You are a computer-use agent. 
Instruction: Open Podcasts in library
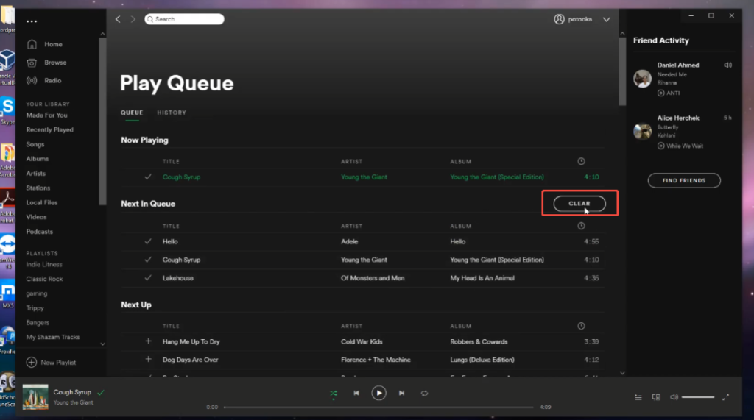click(40, 232)
